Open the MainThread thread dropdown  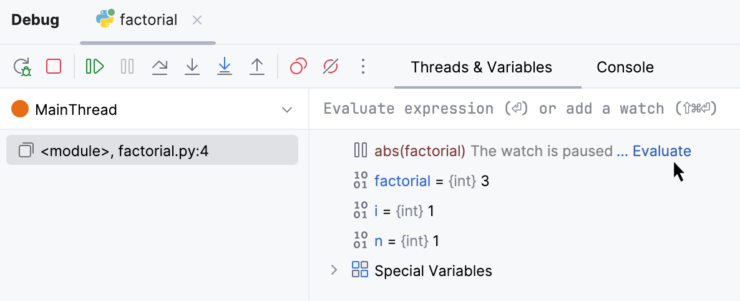click(x=287, y=110)
